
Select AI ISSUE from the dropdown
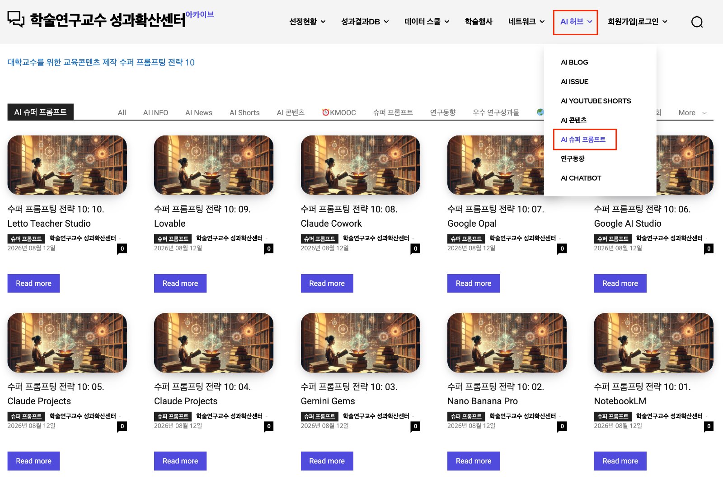574,82
